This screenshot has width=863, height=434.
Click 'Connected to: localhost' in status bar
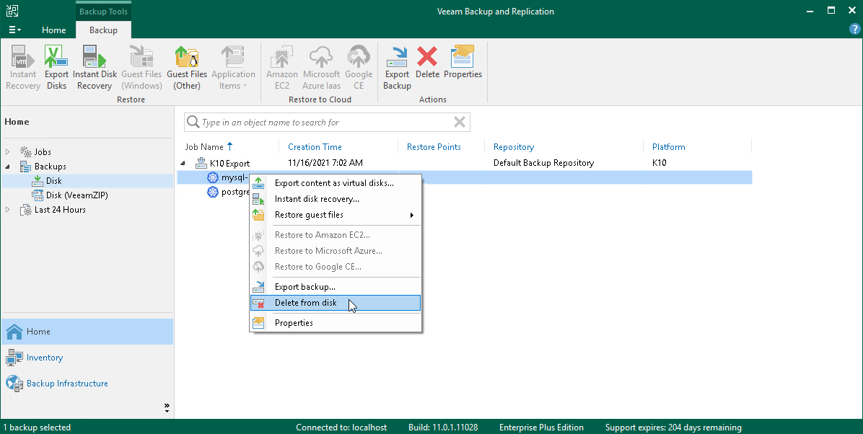coord(341,428)
